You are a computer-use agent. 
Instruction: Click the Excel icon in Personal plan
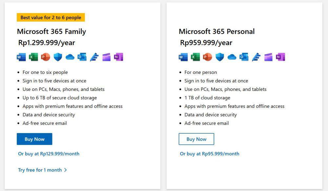point(195,57)
